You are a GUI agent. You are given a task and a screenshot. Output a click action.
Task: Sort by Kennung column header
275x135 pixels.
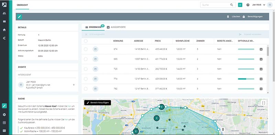[118, 41]
